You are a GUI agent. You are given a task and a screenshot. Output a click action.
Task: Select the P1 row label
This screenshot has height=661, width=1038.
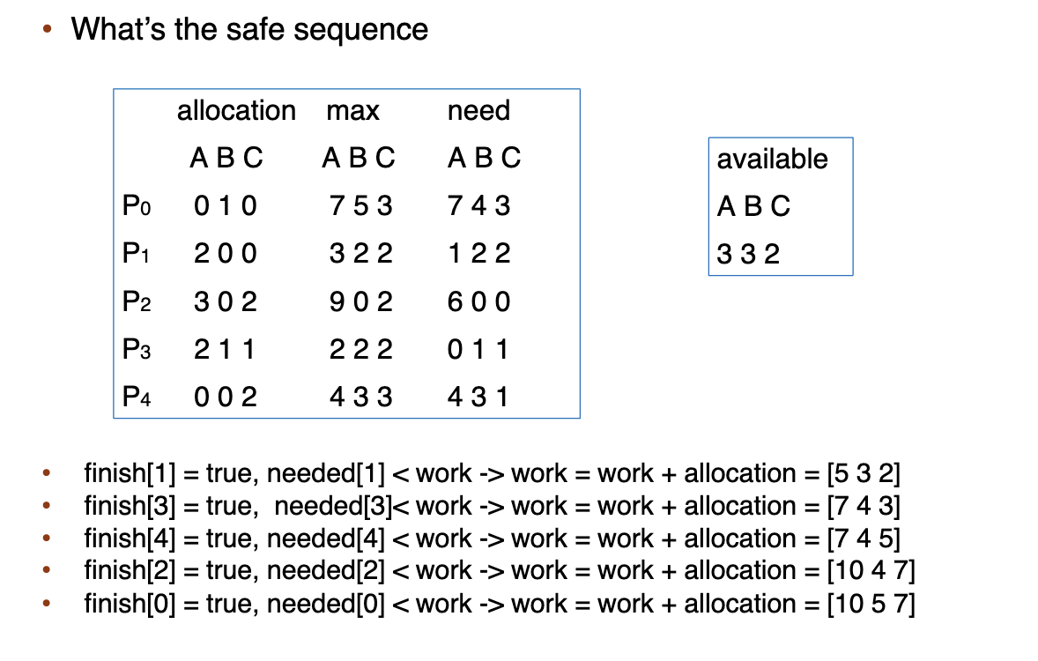137,255
